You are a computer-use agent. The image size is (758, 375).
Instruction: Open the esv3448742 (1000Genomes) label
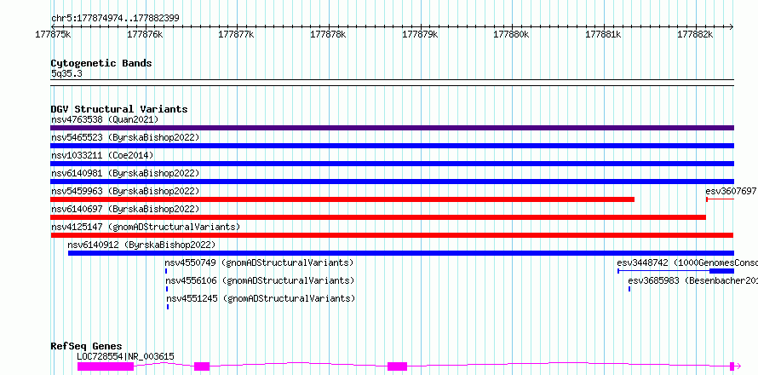[x=687, y=262]
